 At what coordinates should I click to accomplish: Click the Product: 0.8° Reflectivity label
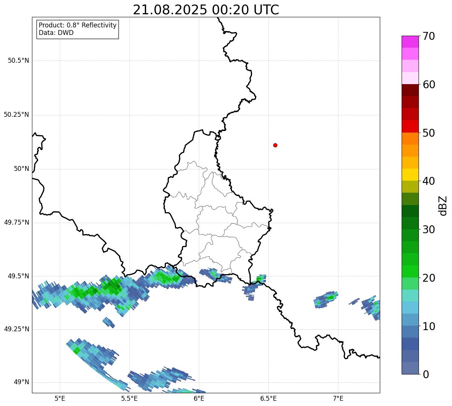[x=78, y=25]
